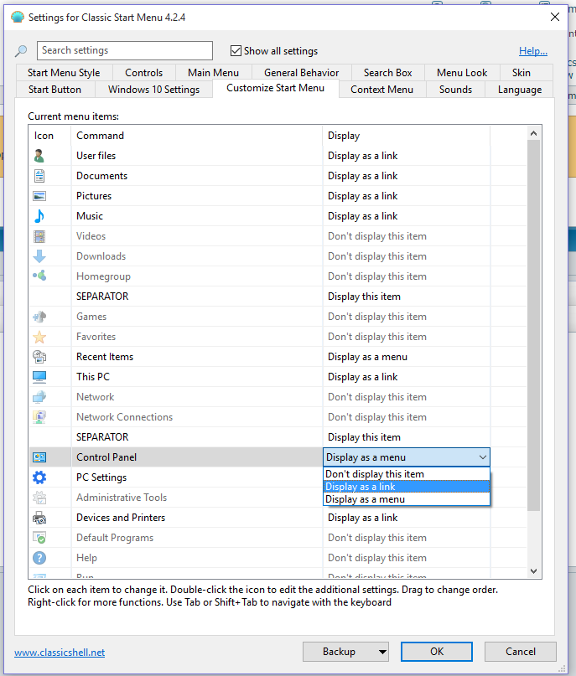Click the Default Programs icon
The image size is (576, 676).
[x=39, y=538]
